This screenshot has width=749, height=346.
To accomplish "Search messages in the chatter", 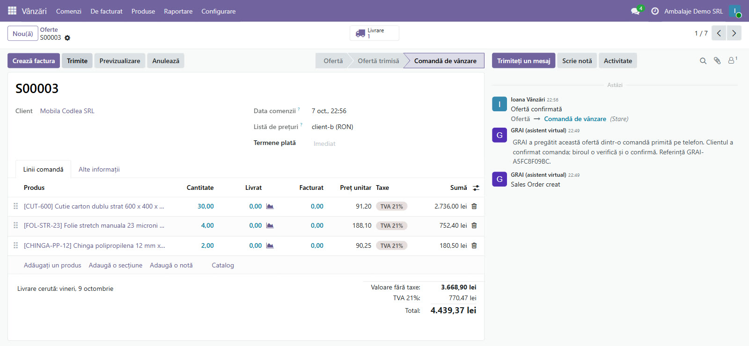I will point(703,61).
